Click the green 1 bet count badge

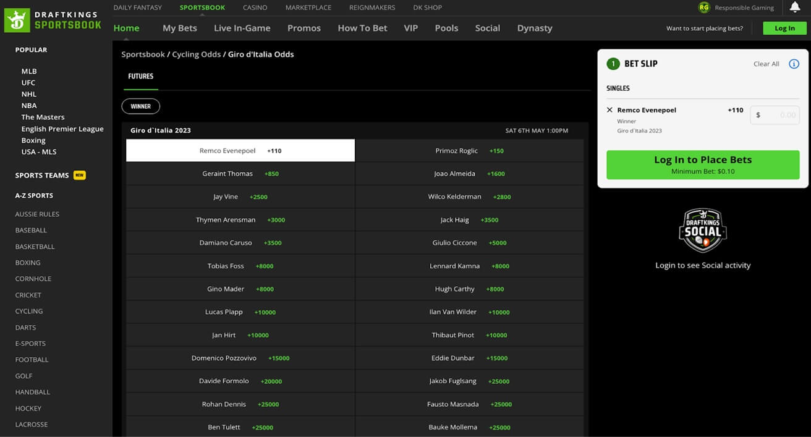[613, 63]
